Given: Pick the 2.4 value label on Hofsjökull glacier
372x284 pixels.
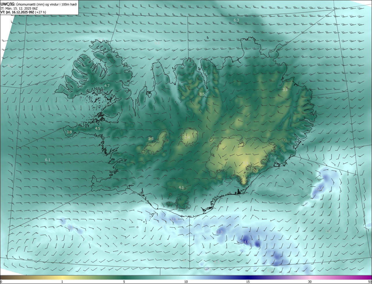Looking at the screenshot, I should tap(187, 137).
